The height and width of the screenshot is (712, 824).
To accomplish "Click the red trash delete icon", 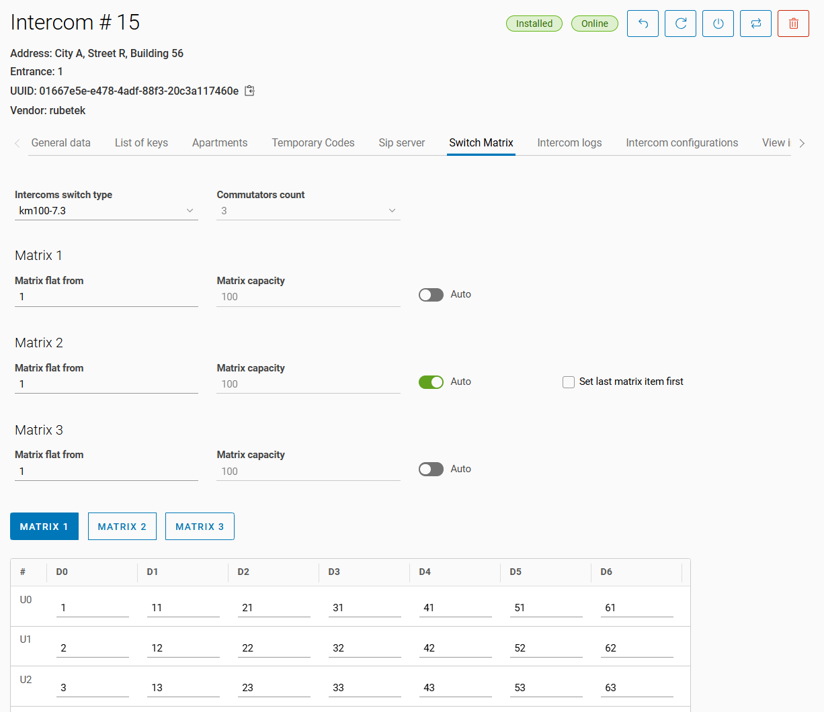I will [x=793, y=24].
